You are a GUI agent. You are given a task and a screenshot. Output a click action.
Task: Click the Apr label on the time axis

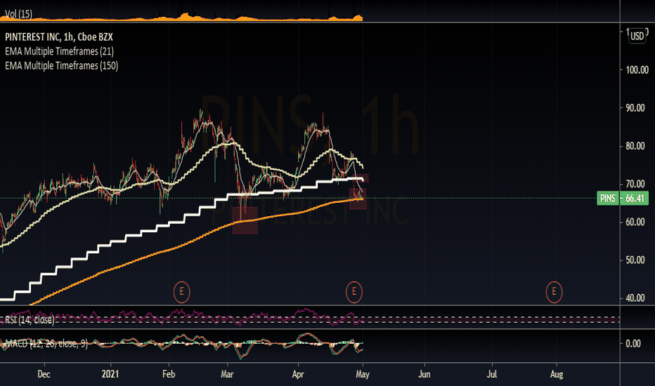point(298,374)
